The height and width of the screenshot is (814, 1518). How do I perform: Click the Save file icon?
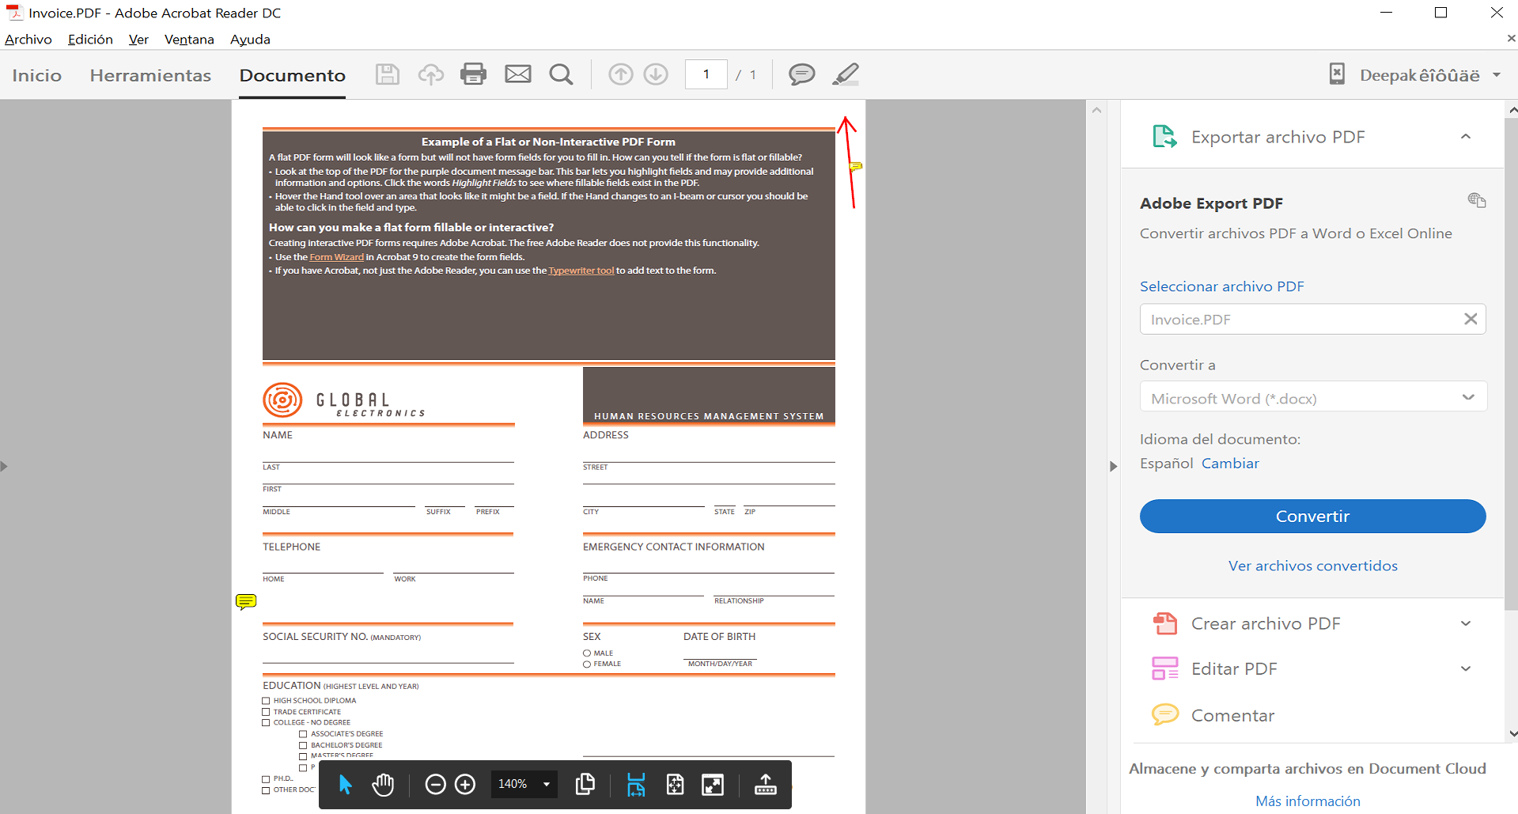(387, 74)
